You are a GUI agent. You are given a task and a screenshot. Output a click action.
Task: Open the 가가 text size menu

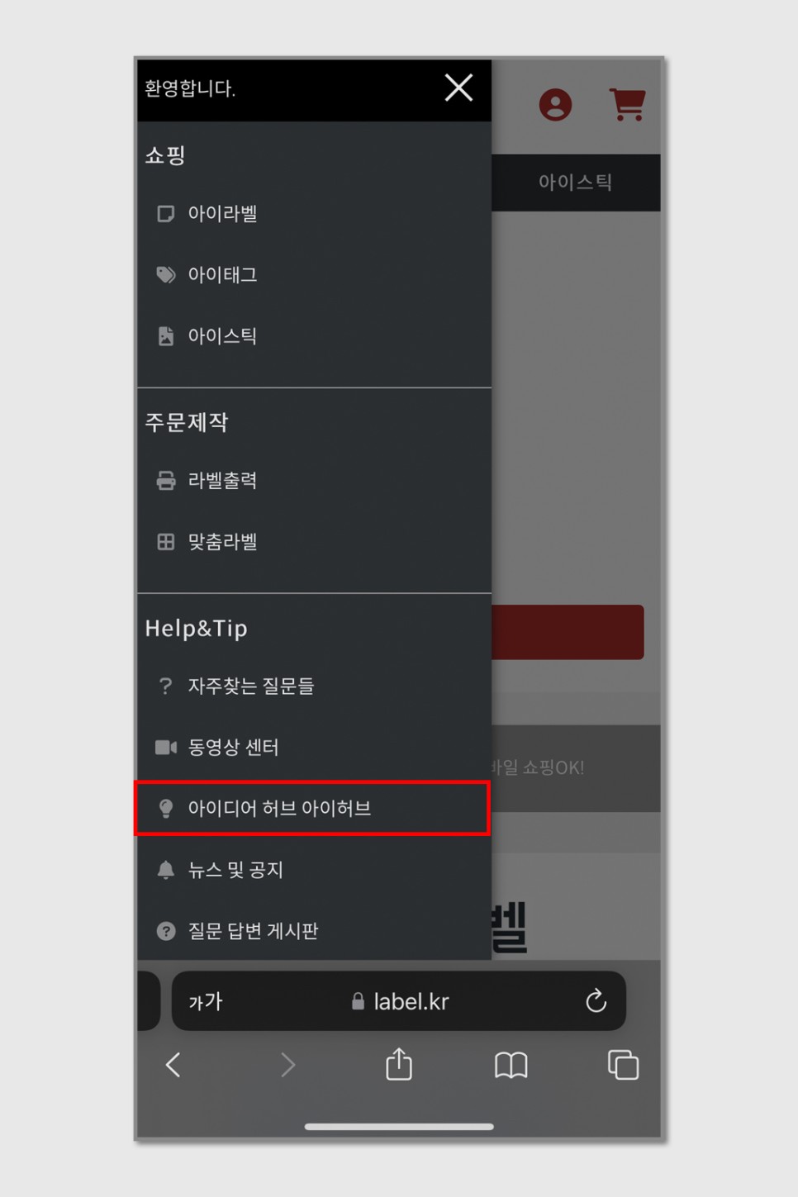tap(206, 1002)
